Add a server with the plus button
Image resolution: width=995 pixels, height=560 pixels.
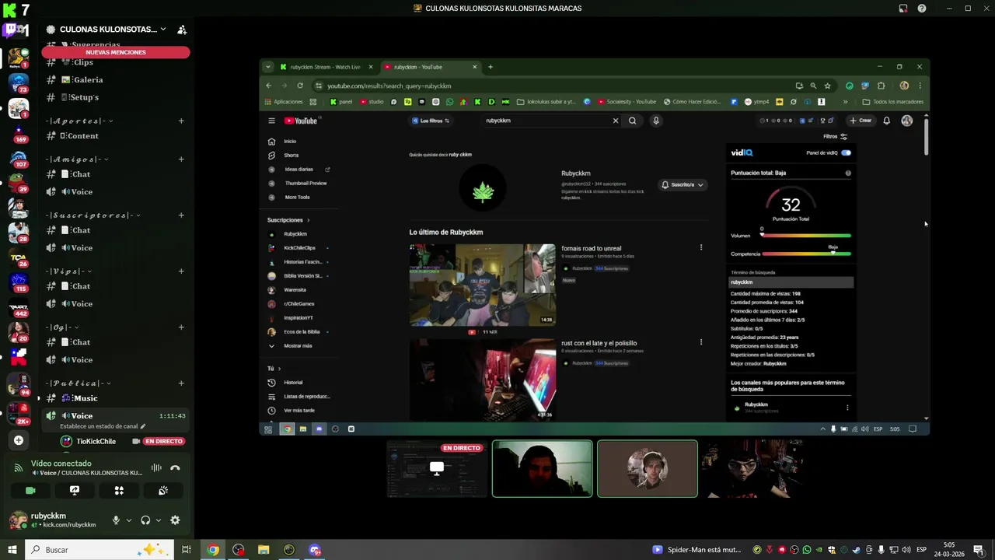point(19,440)
